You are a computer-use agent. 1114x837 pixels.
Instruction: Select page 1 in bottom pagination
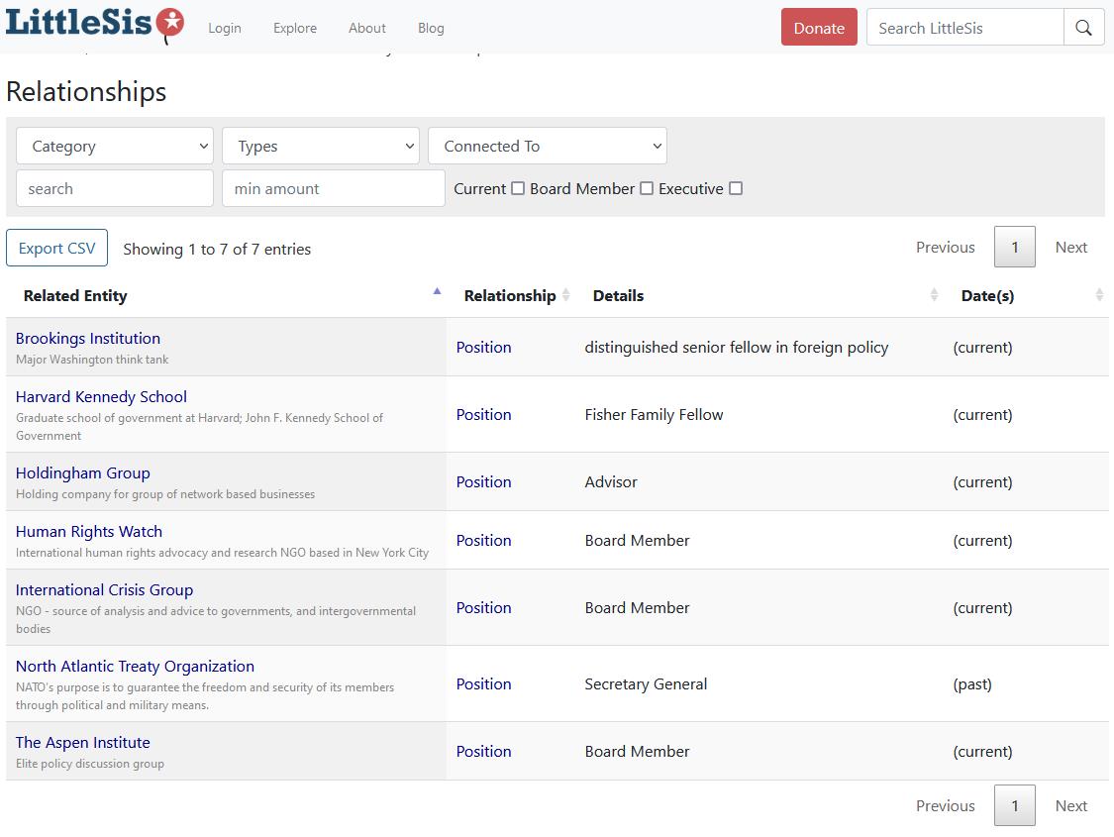click(x=1015, y=805)
